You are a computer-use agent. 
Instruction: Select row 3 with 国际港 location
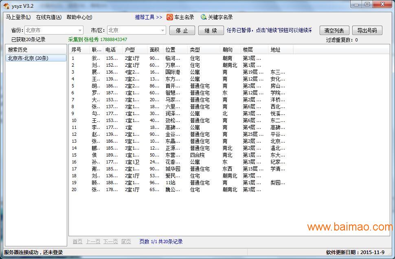click(x=173, y=72)
